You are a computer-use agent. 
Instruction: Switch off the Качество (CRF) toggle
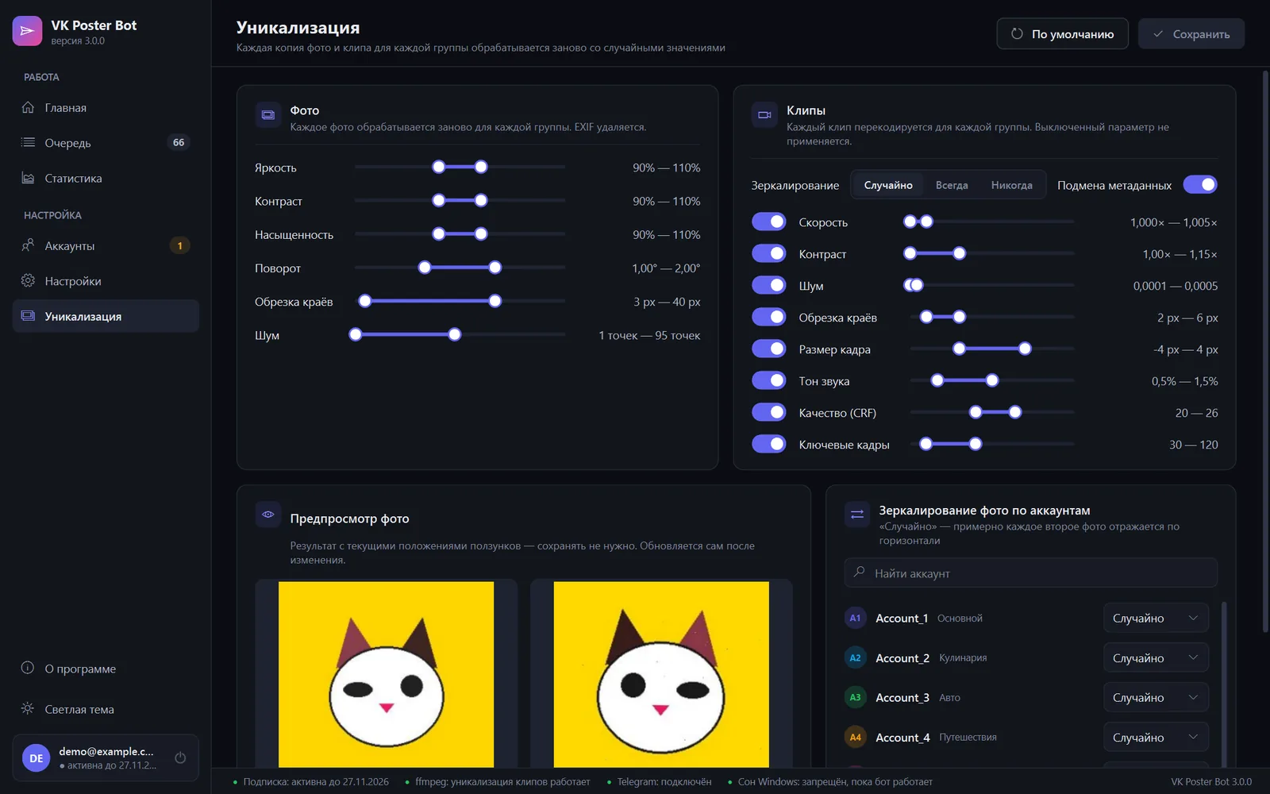769,412
